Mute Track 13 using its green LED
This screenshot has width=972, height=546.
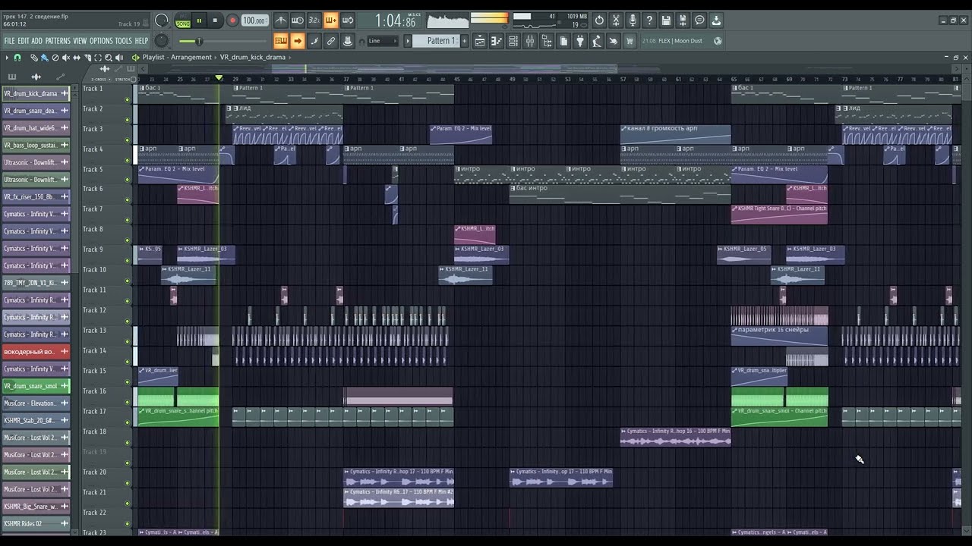click(128, 342)
